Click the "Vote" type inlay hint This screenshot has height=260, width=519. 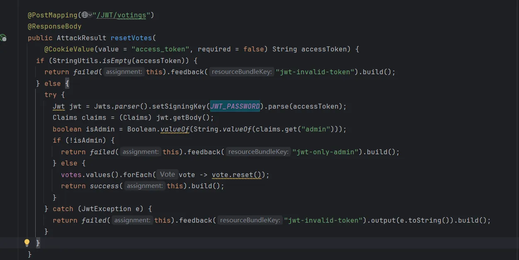167,174
